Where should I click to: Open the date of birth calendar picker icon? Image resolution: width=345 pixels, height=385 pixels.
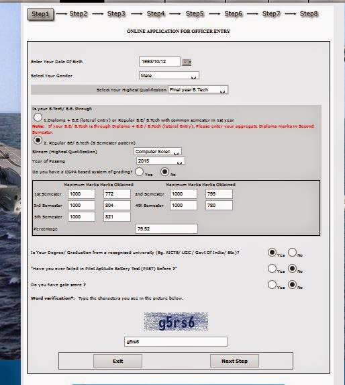coord(187,62)
